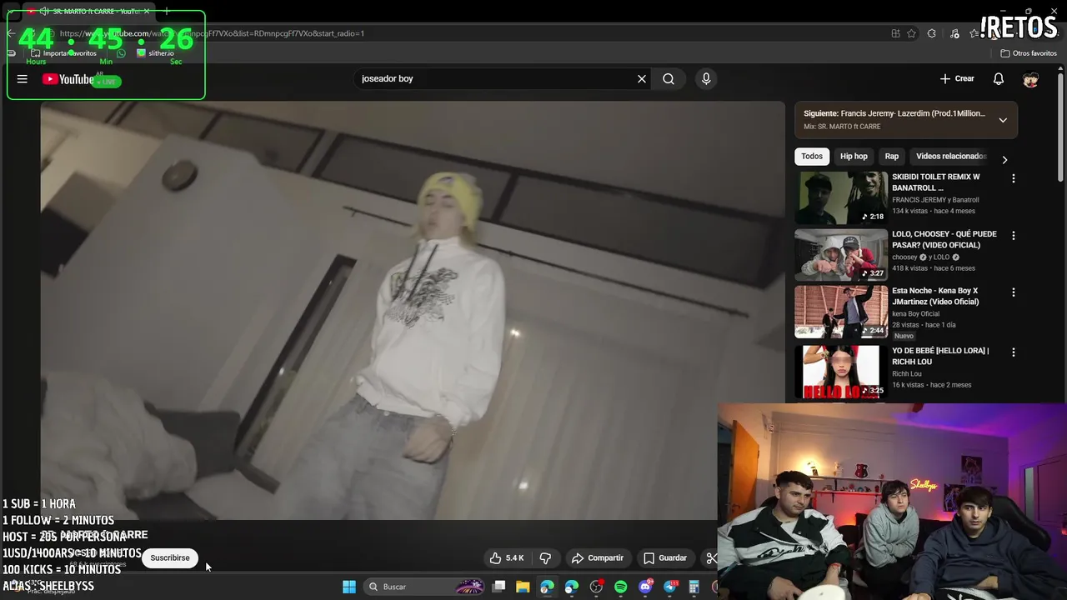Share the video with Compartir

click(598, 557)
